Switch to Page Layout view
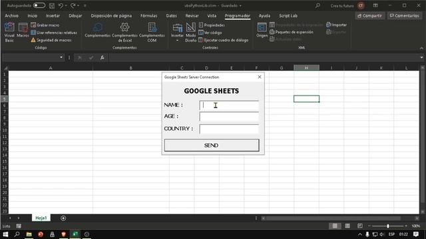Image resolution: width=426 pixels, height=239 pixels. coord(347,226)
